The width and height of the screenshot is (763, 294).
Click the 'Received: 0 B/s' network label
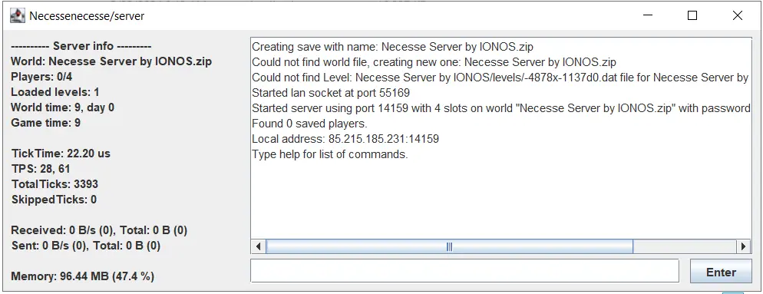click(x=99, y=230)
